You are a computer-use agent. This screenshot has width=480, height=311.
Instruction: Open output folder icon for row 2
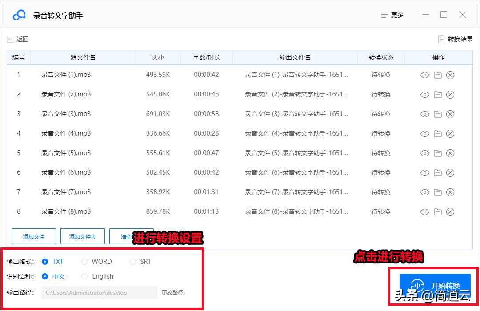438,94
